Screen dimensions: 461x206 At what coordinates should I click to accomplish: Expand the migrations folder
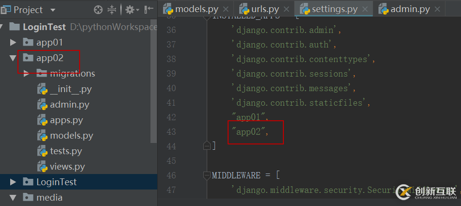pyautogui.click(x=27, y=74)
